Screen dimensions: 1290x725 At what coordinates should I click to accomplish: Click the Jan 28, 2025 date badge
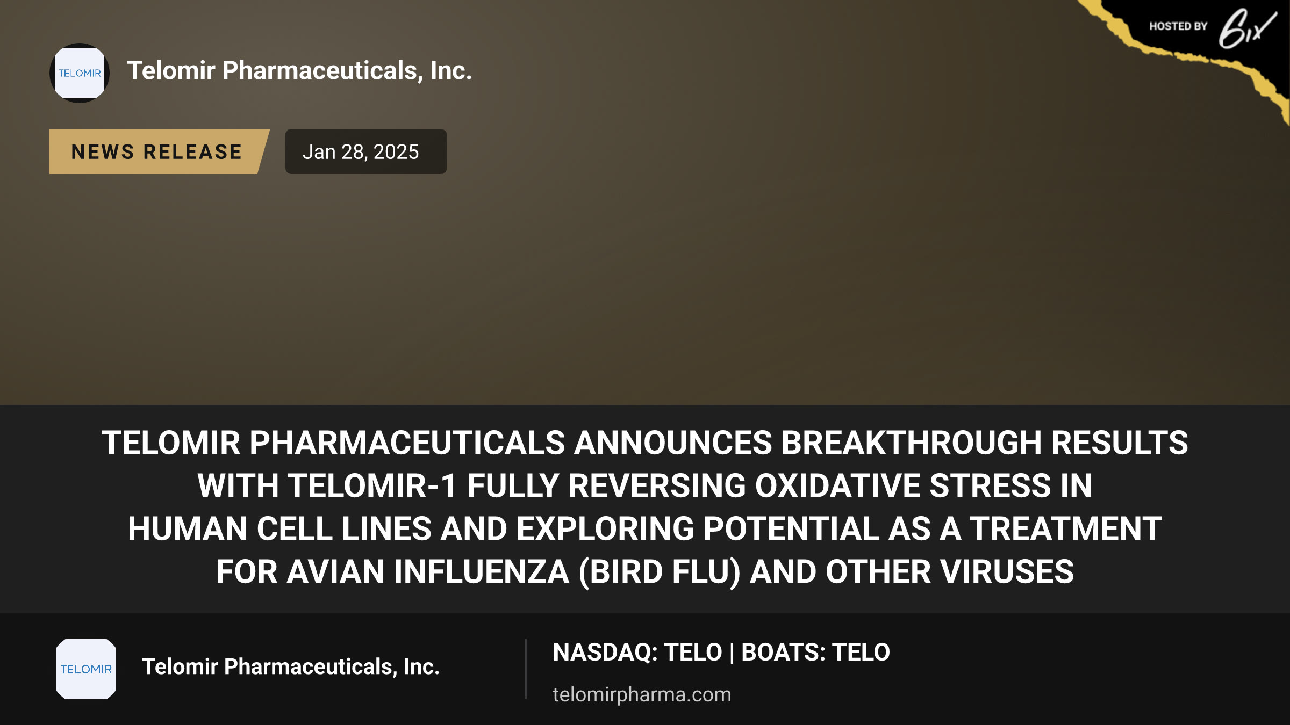[366, 151]
